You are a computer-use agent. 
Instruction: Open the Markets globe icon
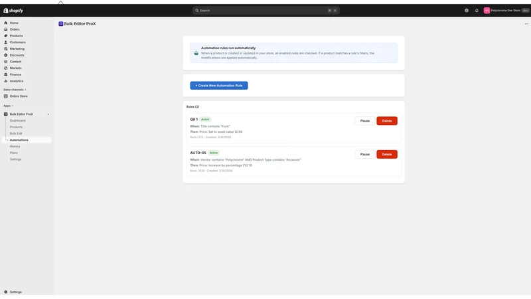click(6, 68)
